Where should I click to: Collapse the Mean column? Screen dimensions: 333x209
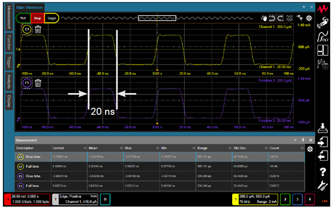[121, 148]
